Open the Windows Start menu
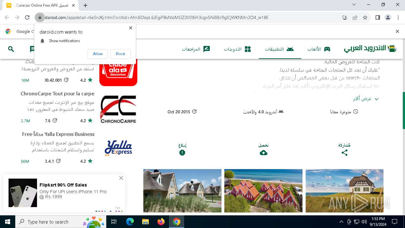Image resolution: width=405 pixels, height=228 pixels. [x=8, y=222]
